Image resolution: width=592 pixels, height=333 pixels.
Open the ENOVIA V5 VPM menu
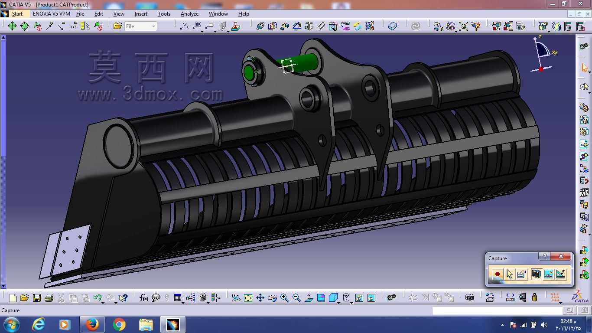52,14
